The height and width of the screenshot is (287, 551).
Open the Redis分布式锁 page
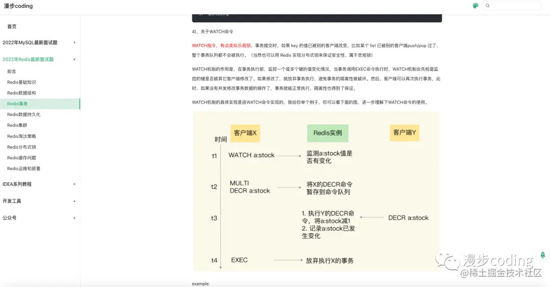[x=21, y=147]
